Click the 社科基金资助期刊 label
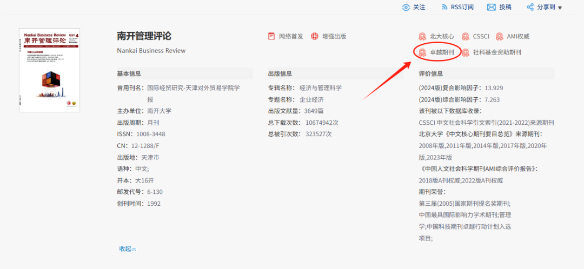This screenshot has width=584, height=269. (x=497, y=52)
